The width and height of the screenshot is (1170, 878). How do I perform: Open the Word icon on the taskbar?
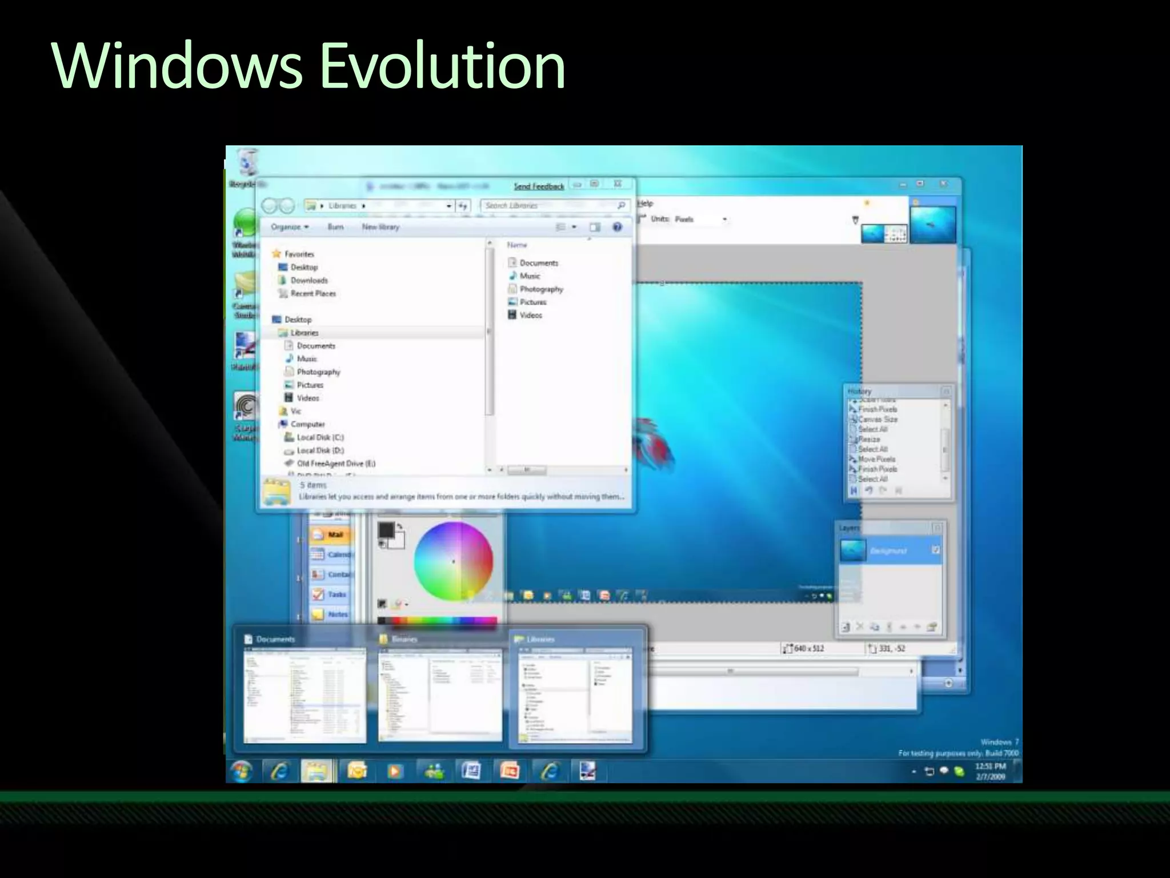click(471, 772)
